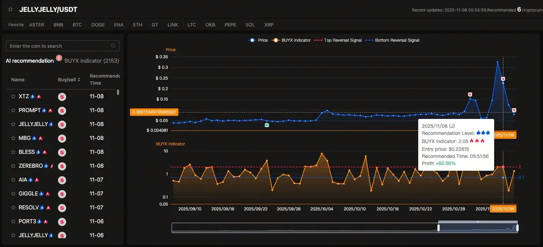Viewport: 543px width, 247px height.
Task: Open XRP from the Favorite bar
Action: click(x=269, y=25)
